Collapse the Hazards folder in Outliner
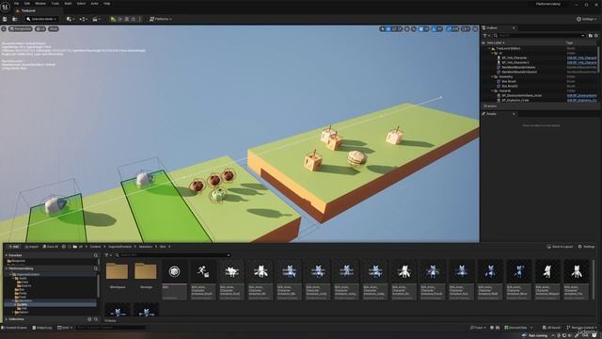This screenshot has height=339, width=602. pyautogui.click(x=493, y=90)
